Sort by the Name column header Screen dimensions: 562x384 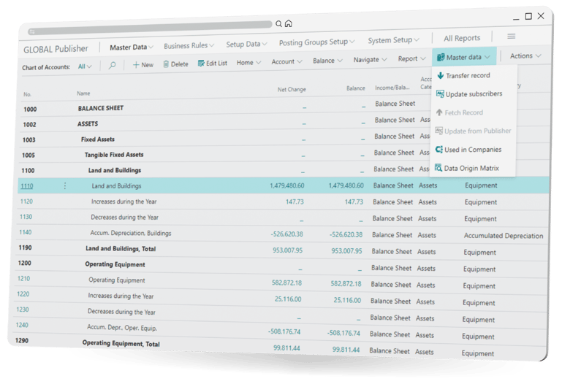pos(83,93)
